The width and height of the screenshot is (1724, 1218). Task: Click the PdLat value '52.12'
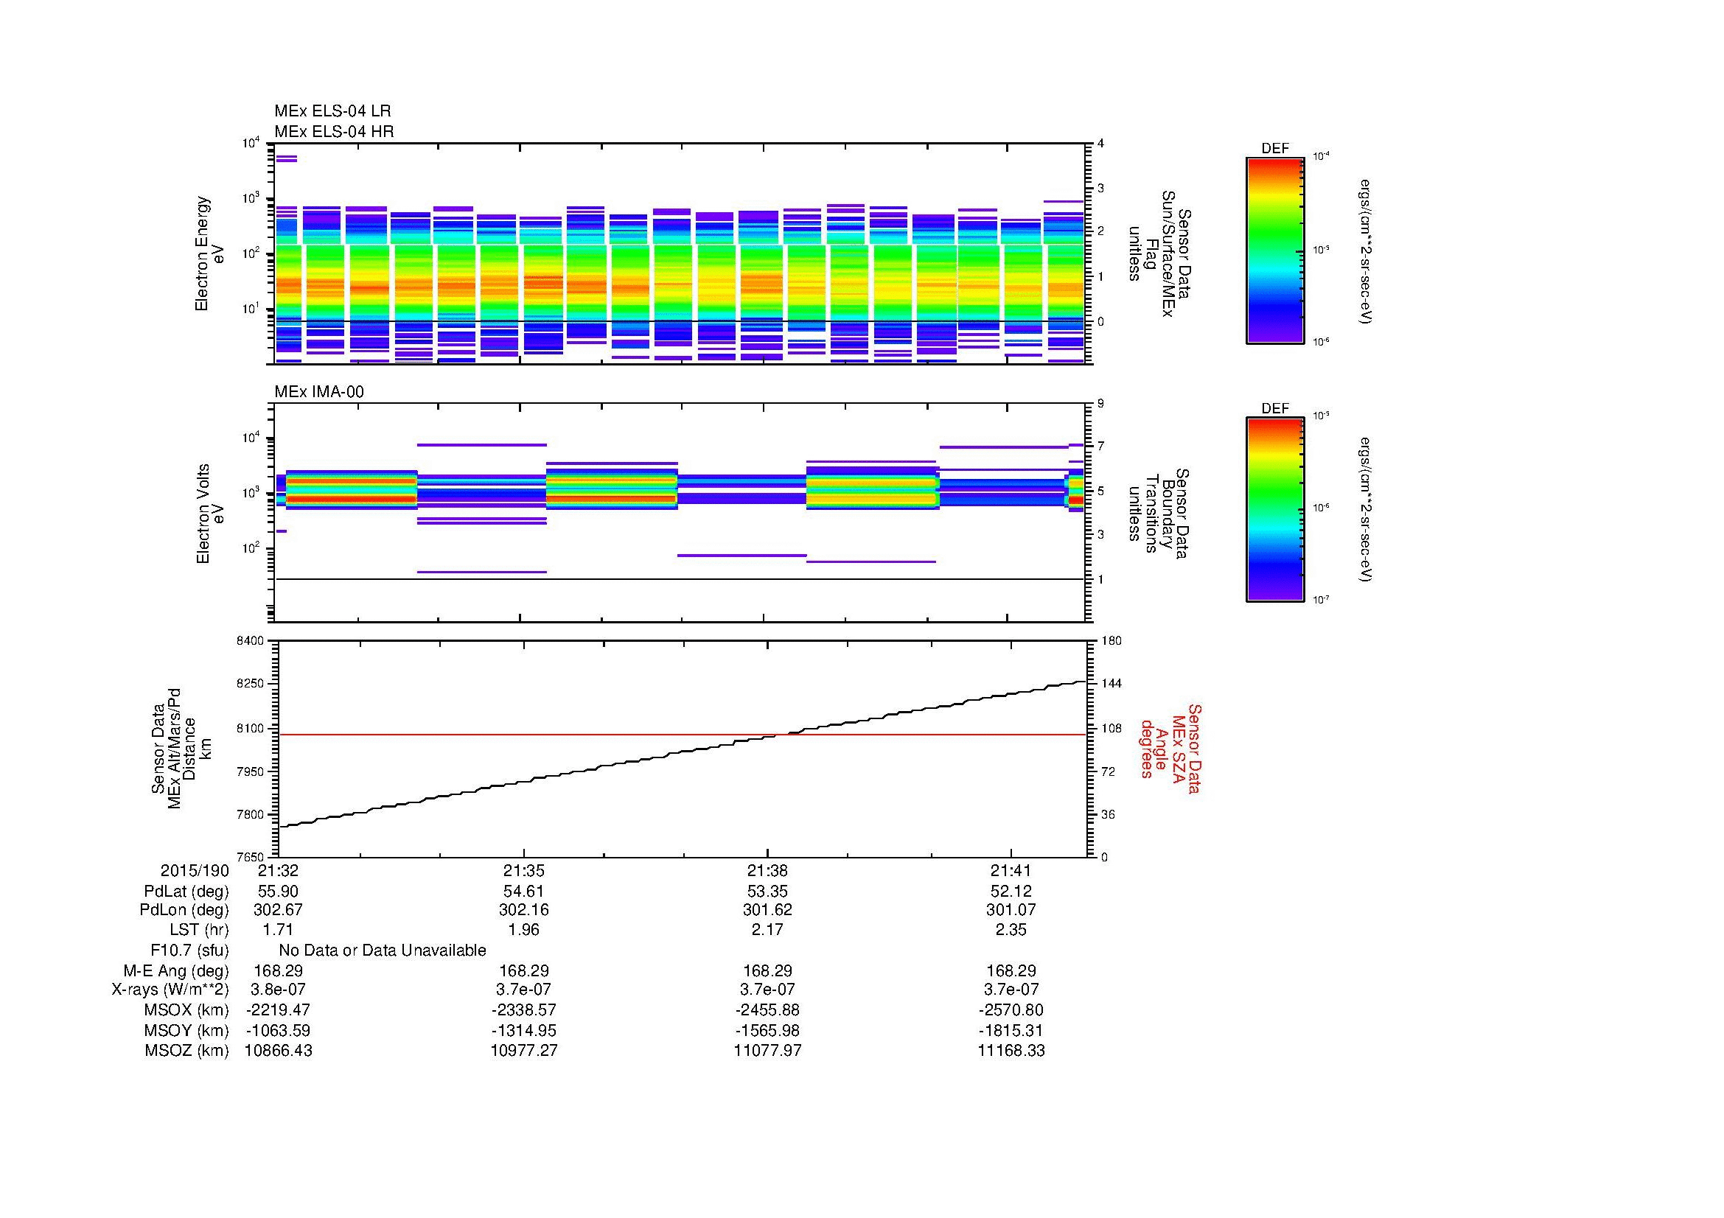(x=1011, y=892)
